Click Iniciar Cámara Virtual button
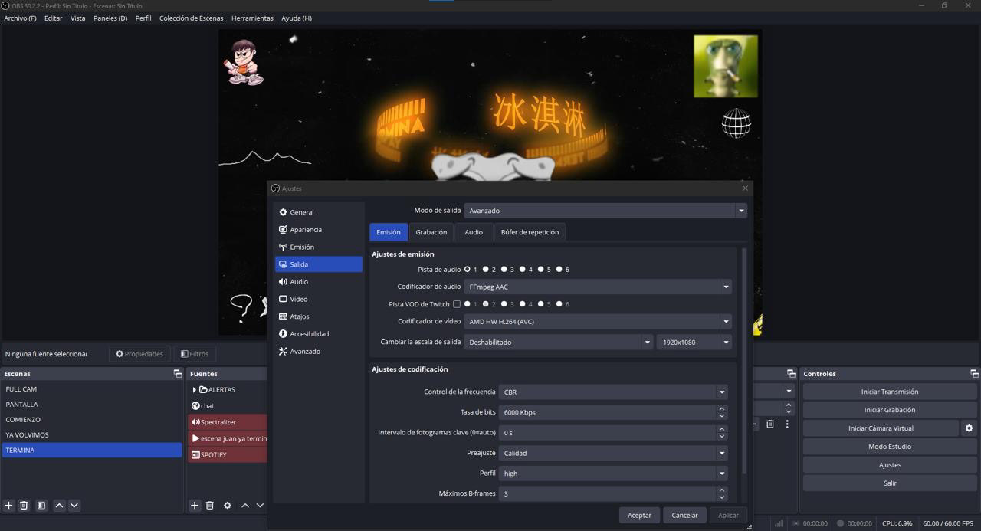 pos(881,428)
